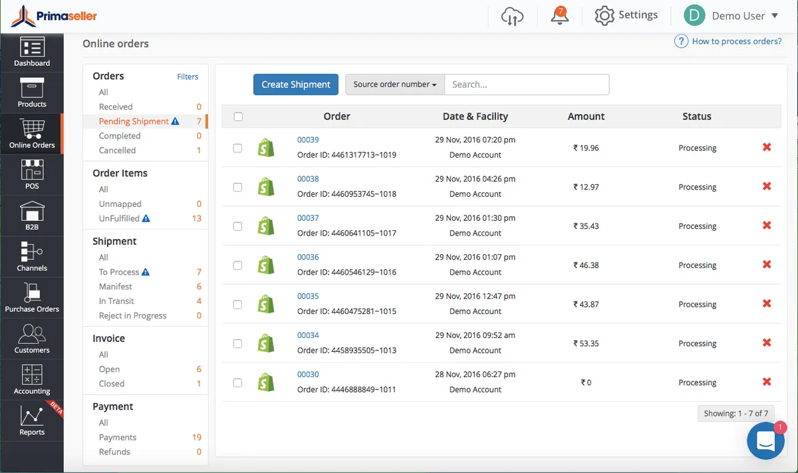Check the box for order 00030
The image size is (798, 473).
pyautogui.click(x=237, y=383)
